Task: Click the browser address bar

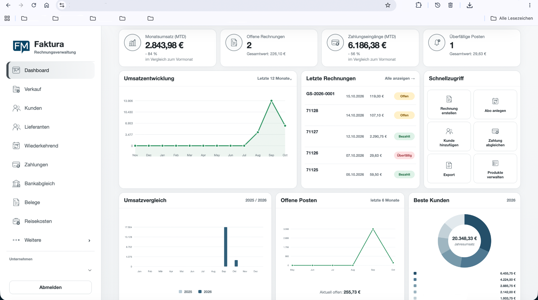Action: click(226, 5)
